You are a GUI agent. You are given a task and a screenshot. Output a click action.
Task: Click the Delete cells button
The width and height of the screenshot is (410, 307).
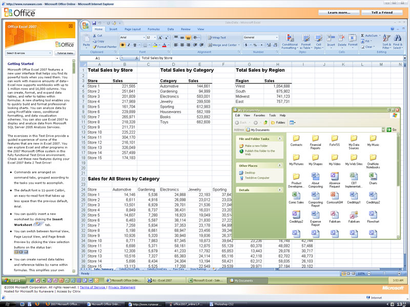pos(342,40)
